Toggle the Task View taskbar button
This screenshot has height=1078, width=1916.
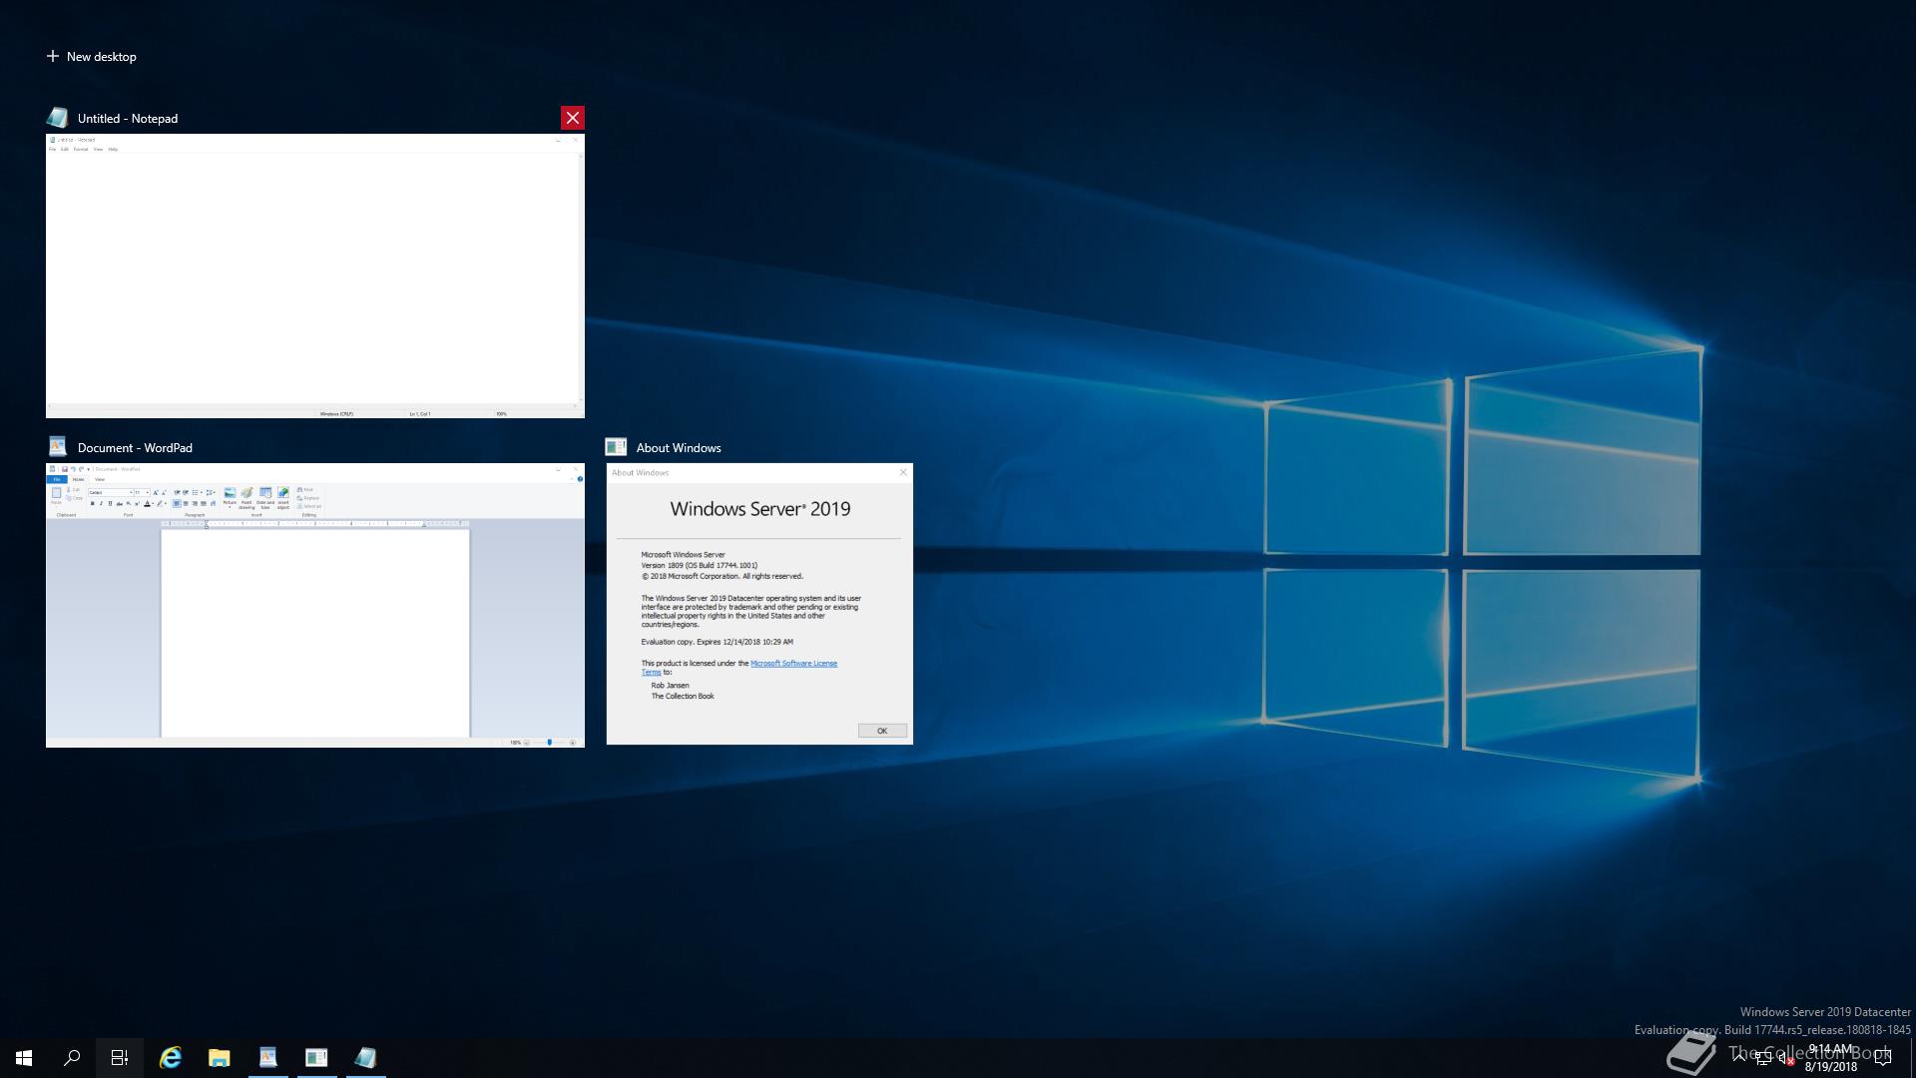tap(120, 1058)
